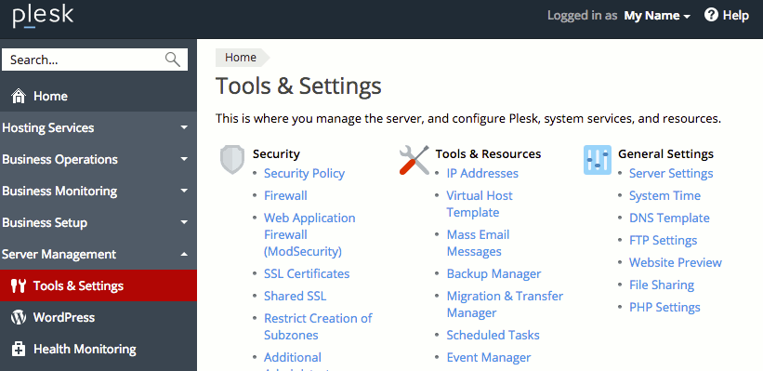
Task: Click the 'Logged in as' text
Action: point(583,16)
